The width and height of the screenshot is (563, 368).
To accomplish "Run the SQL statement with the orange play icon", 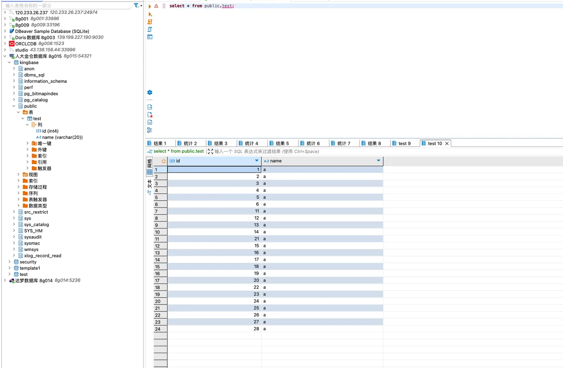I will click(150, 6).
